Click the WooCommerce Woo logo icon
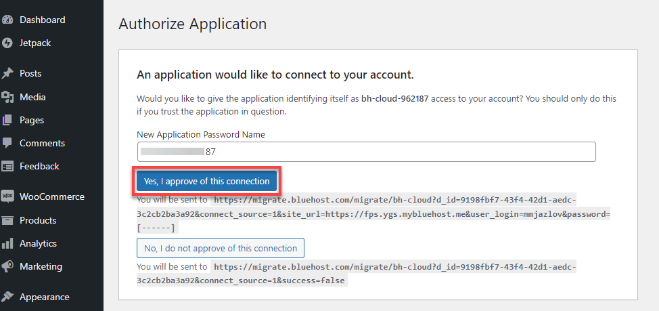The image size is (659, 311). pyautogui.click(x=7, y=196)
